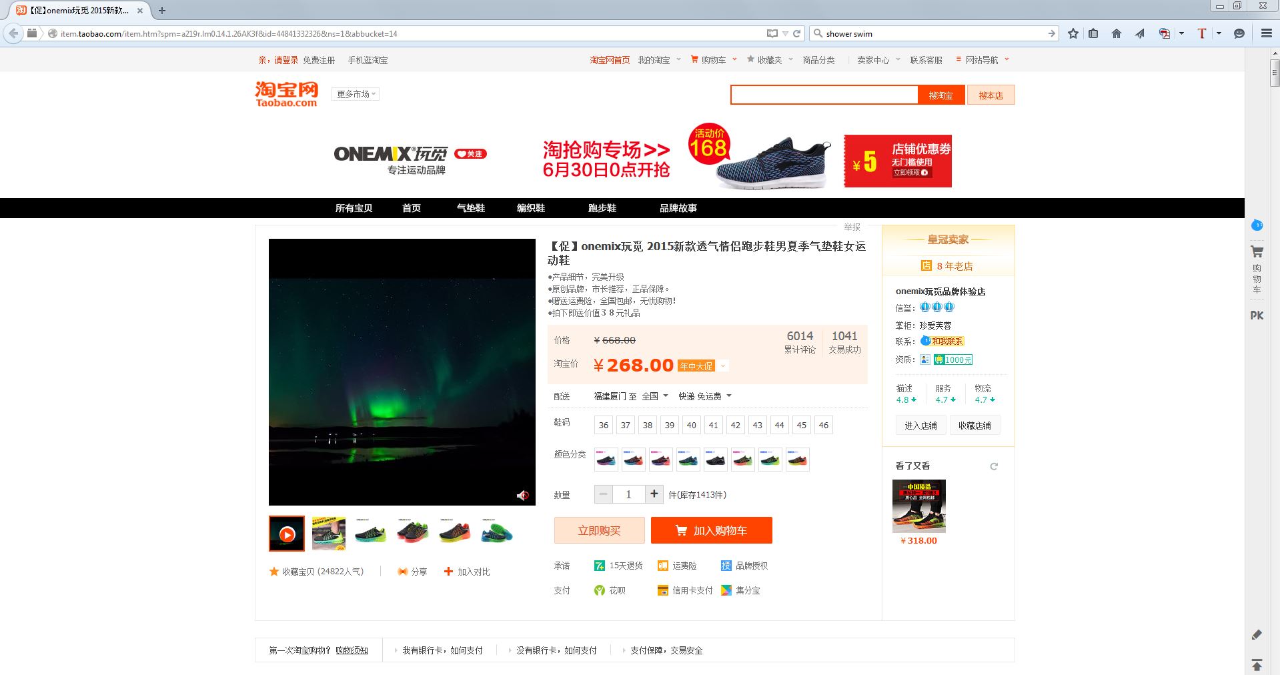1280x675 pixels.
Task: Open the browser hamburger menu
Action: tap(1266, 33)
